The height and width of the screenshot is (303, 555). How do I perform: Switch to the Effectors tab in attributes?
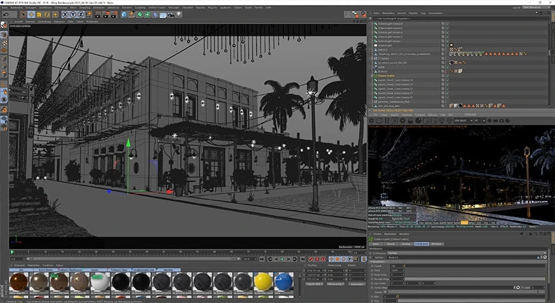pyautogui.click(x=437, y=244)
